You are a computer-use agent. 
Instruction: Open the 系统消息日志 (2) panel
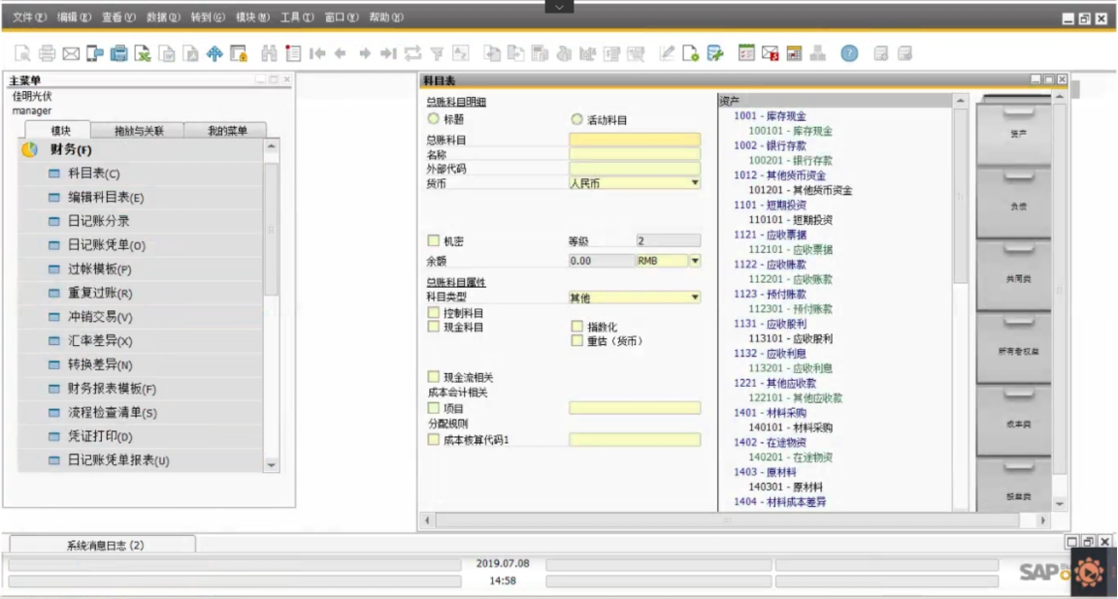coord(102,545)
